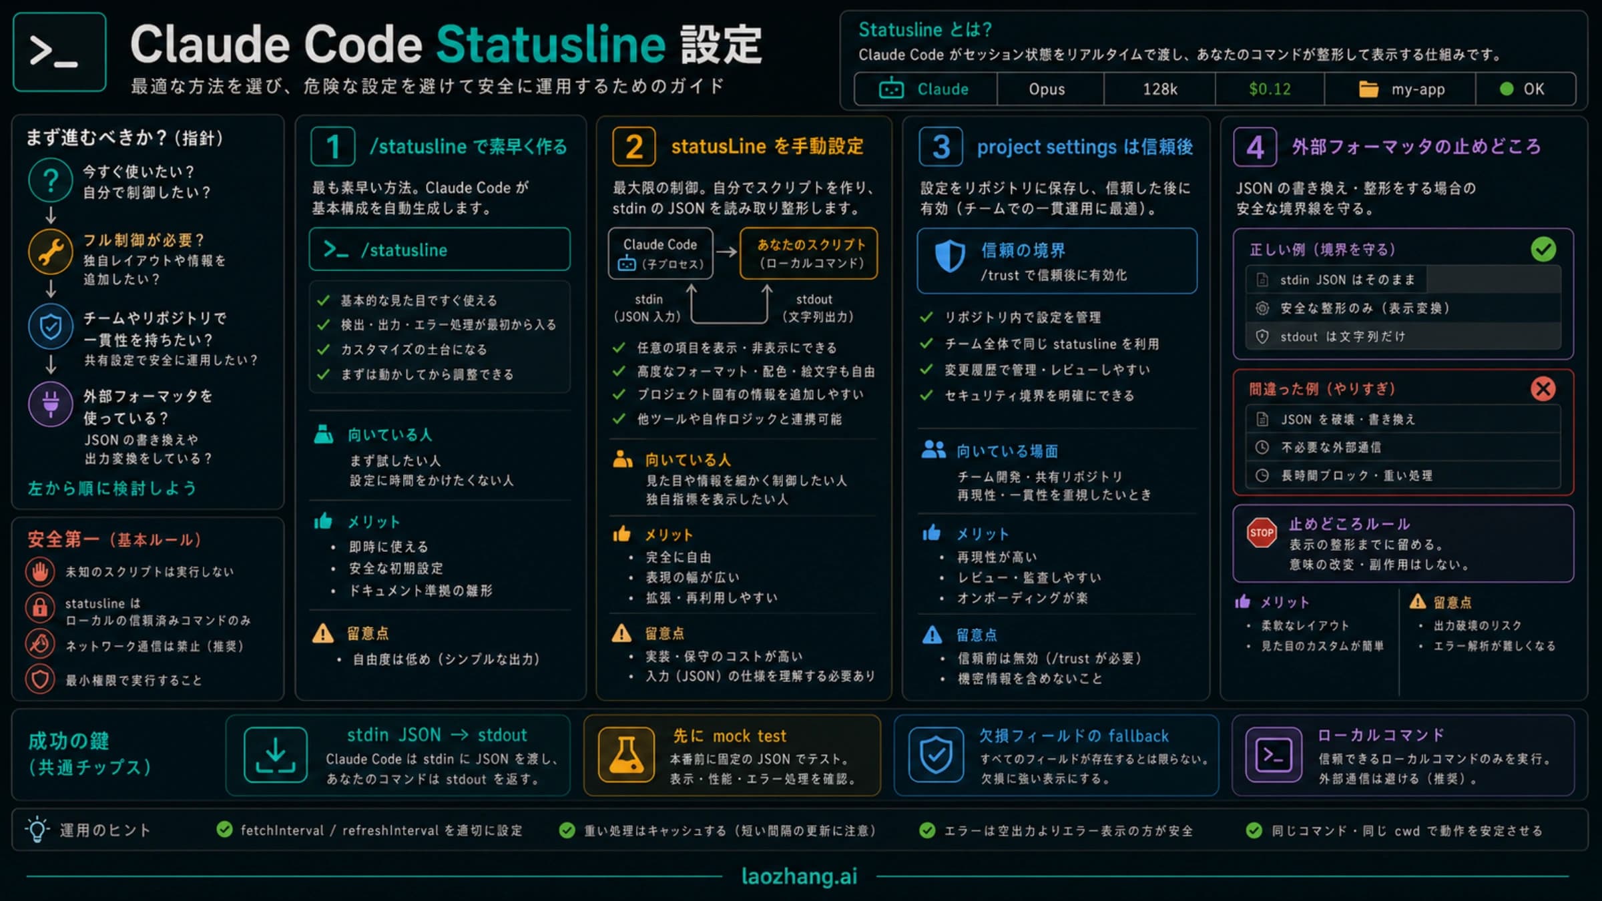Click the row 'stdout は文字列だけ'

coord(1403,336)
